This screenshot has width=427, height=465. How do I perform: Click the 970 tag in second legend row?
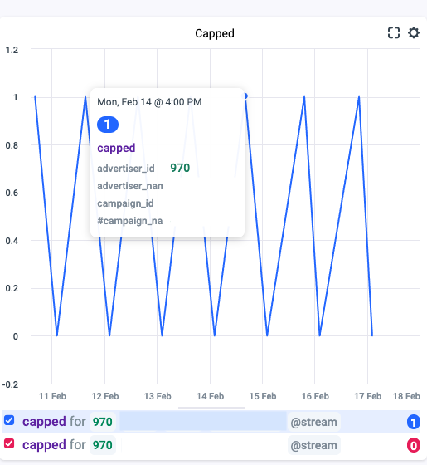[103, 445]
